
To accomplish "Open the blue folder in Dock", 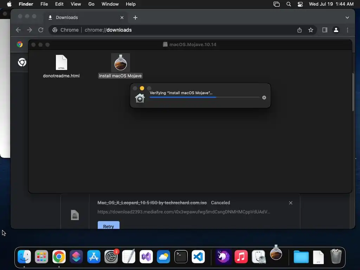I will [x=301, y=256].
